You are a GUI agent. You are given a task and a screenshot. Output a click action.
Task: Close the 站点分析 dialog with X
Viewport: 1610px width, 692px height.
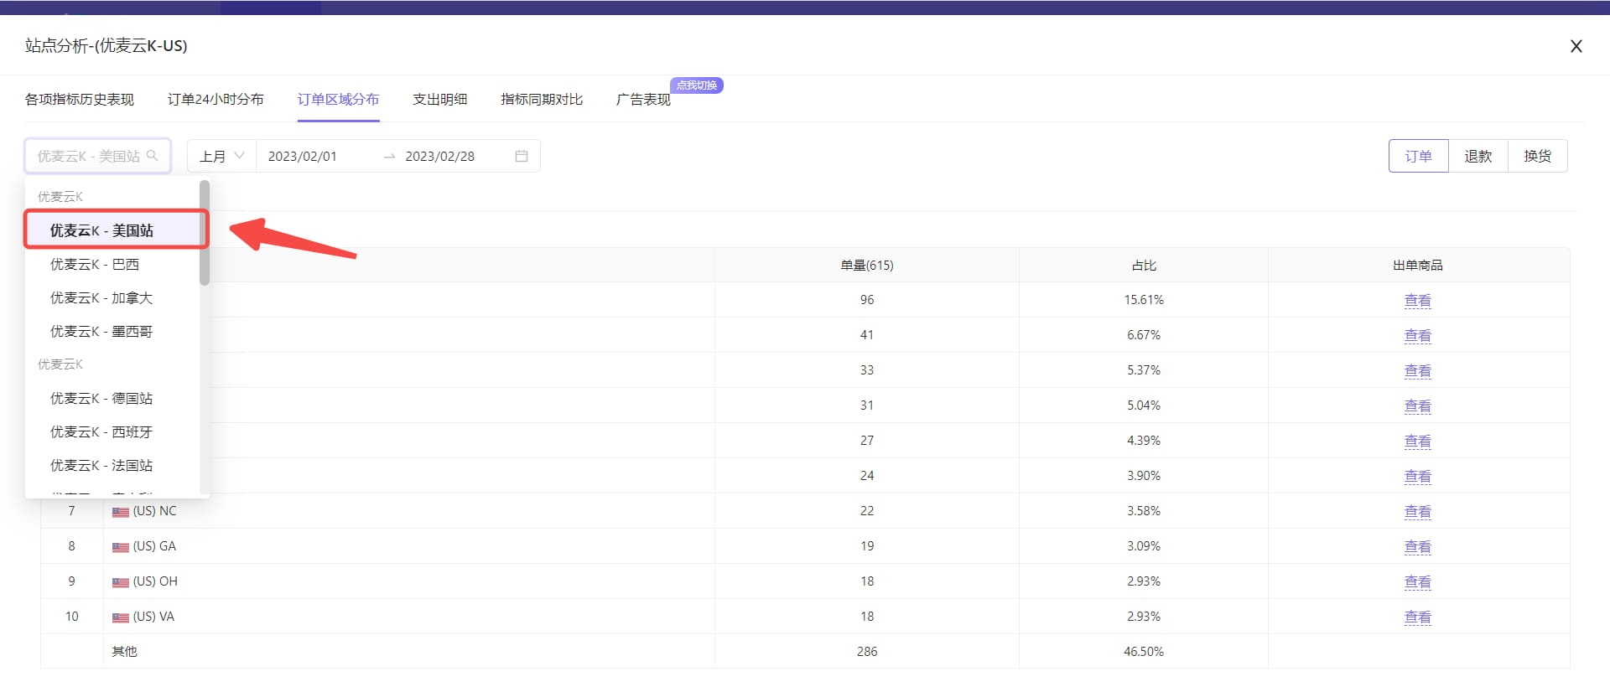pos(1576,46)
